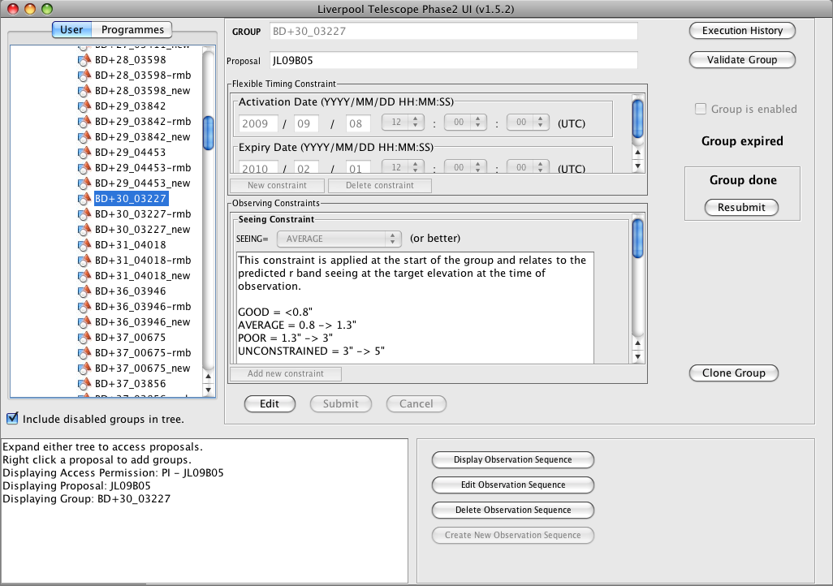Screen dimensions: 833x586
Task: Select BD+31_04018 in the tree
Action: click(130, 244)
